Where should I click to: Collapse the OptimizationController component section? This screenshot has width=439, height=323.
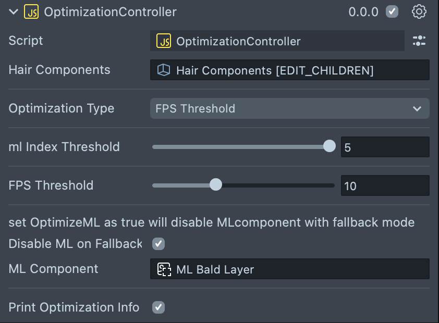click(14, 11)
